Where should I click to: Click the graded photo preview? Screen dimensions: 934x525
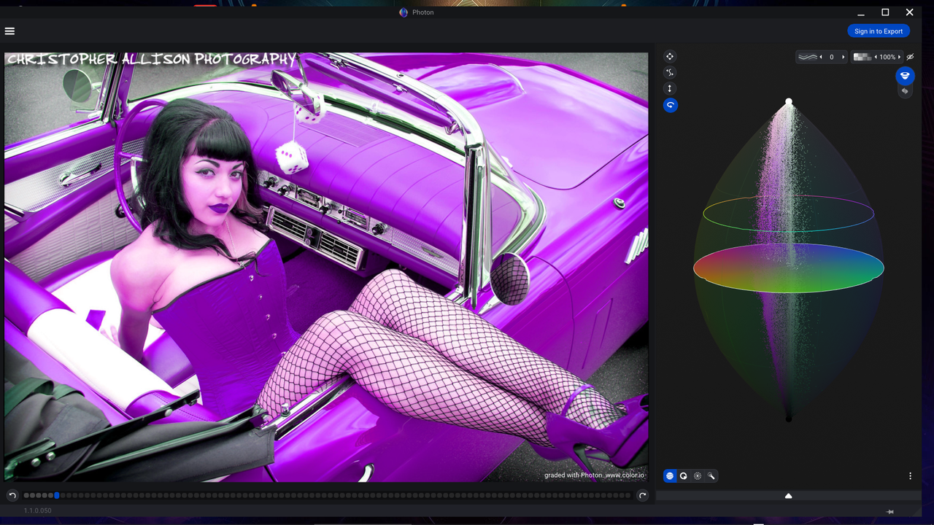coord(326,267)
